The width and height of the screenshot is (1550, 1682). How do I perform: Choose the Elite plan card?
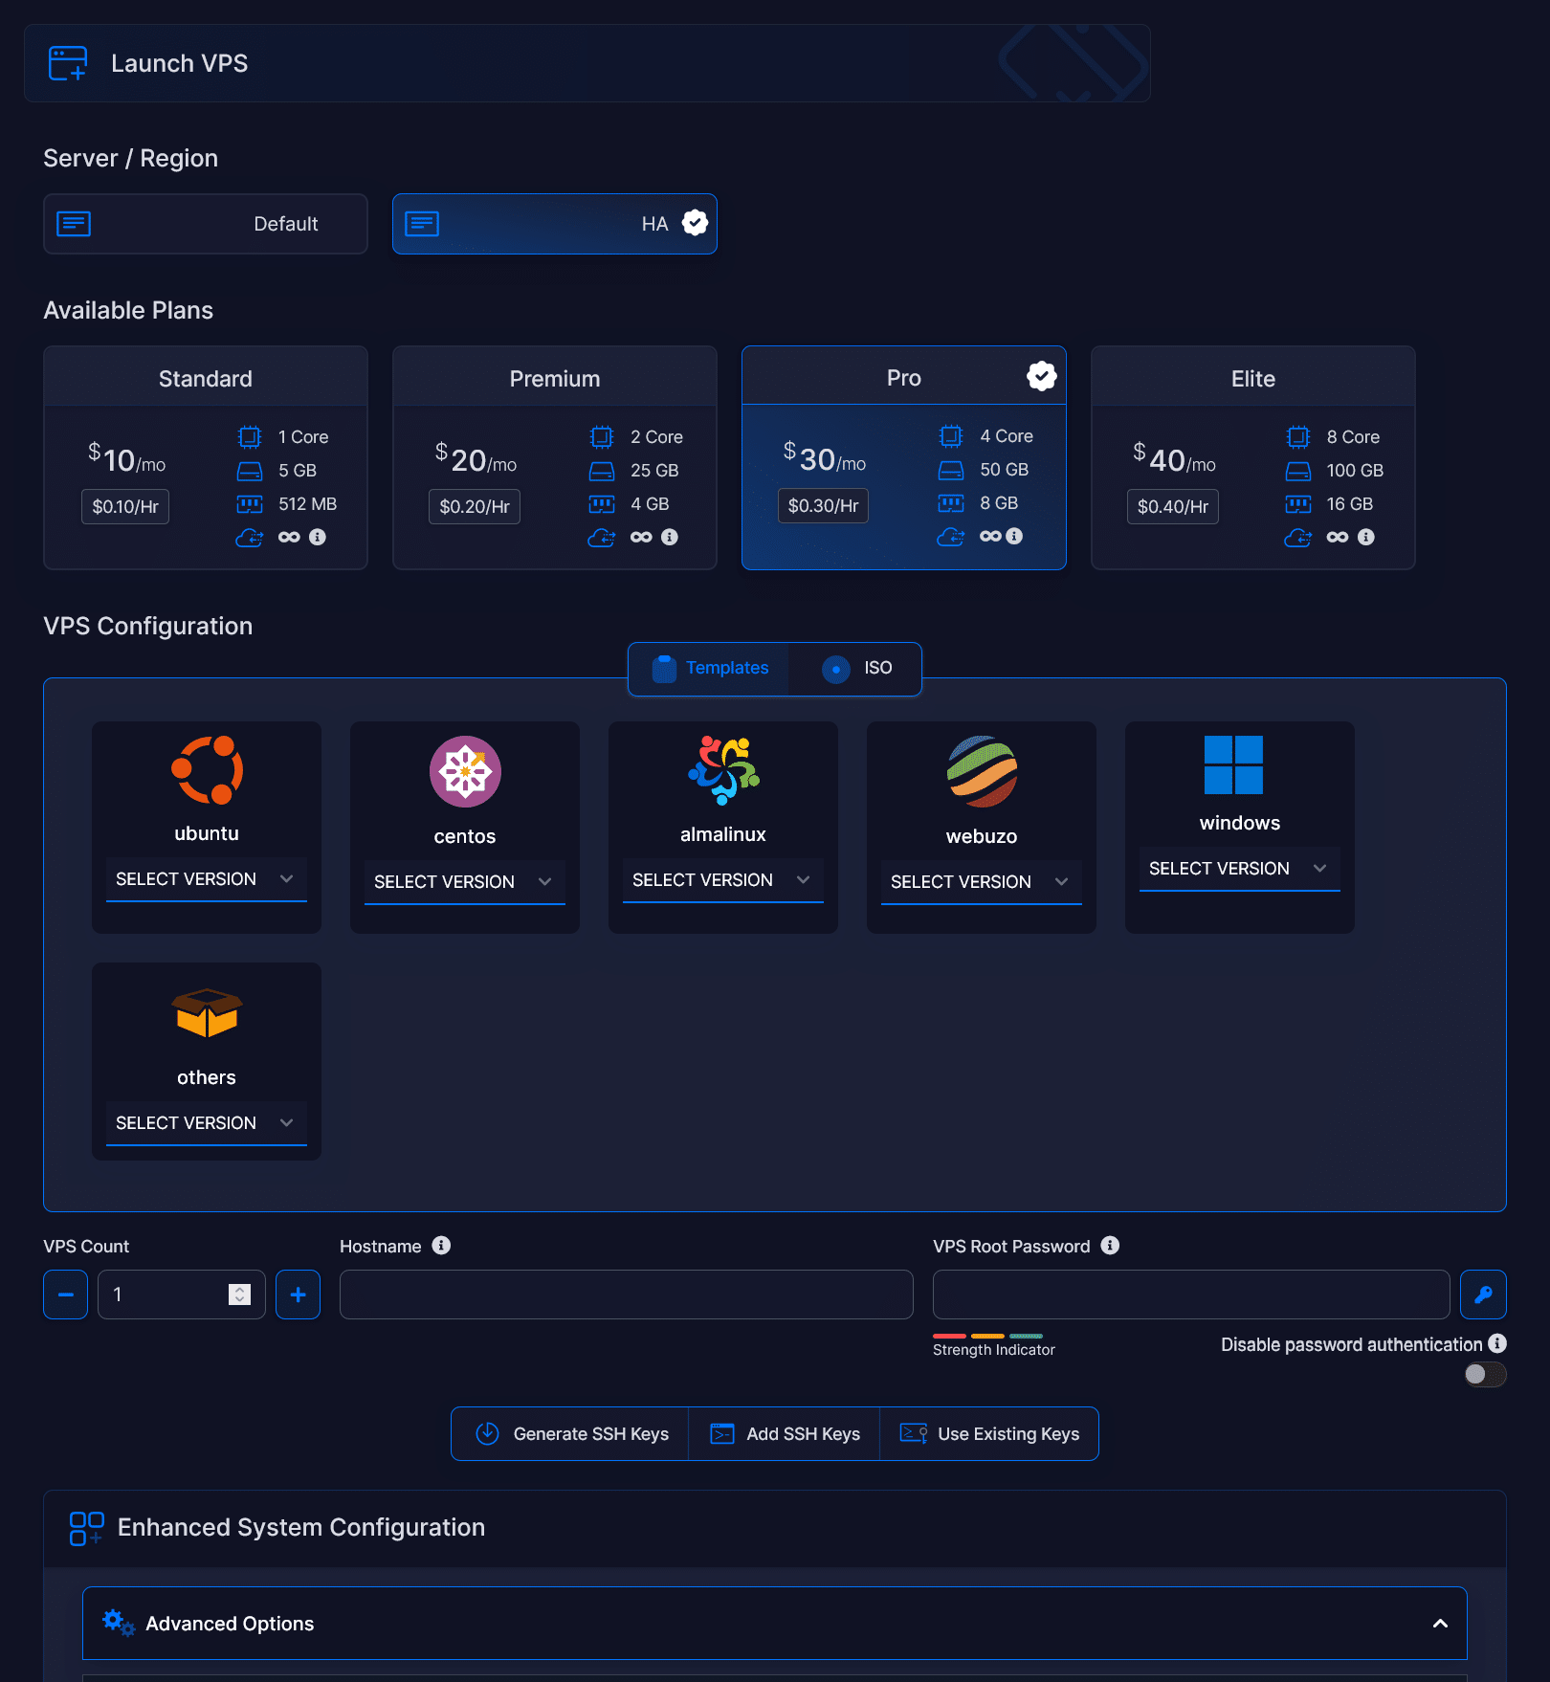coord(1252,457)
